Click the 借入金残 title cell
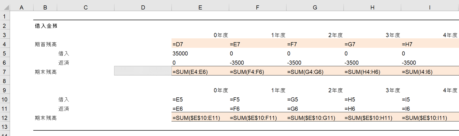Screen dimensions: 459x136 click(x=46, y=26)
